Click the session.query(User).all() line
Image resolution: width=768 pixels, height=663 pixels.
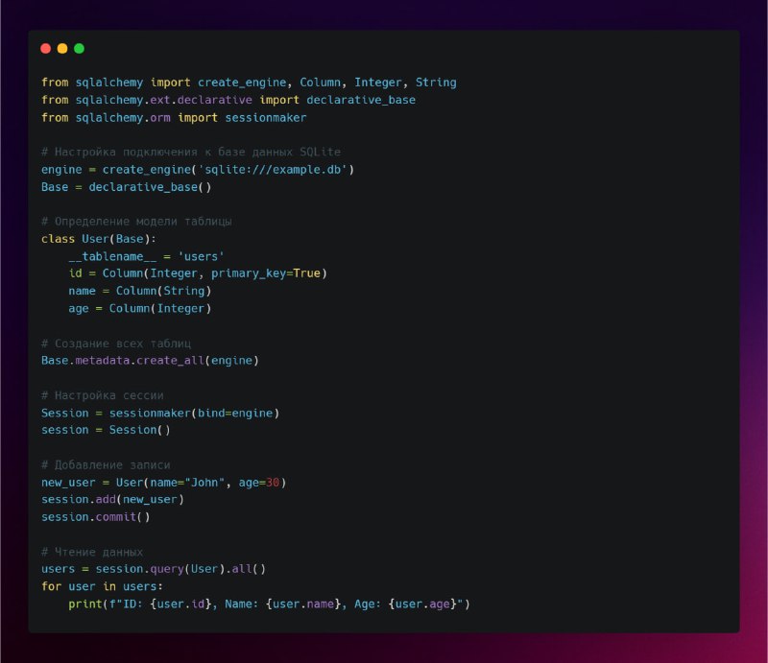coord(154,569)
